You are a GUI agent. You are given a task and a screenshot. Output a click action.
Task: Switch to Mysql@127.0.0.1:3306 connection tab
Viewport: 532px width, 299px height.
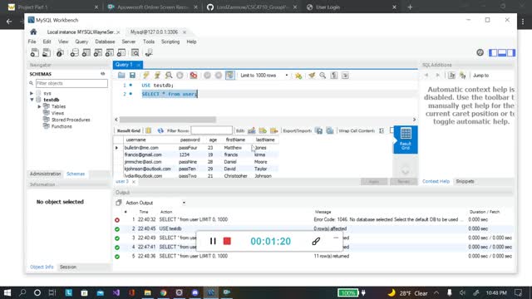click(154, 32)
